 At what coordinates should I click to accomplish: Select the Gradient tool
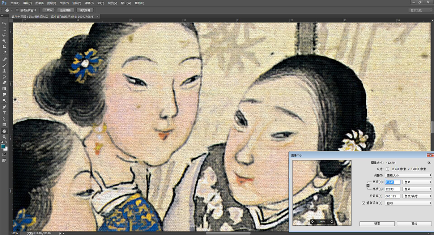(x=4, y=89)
